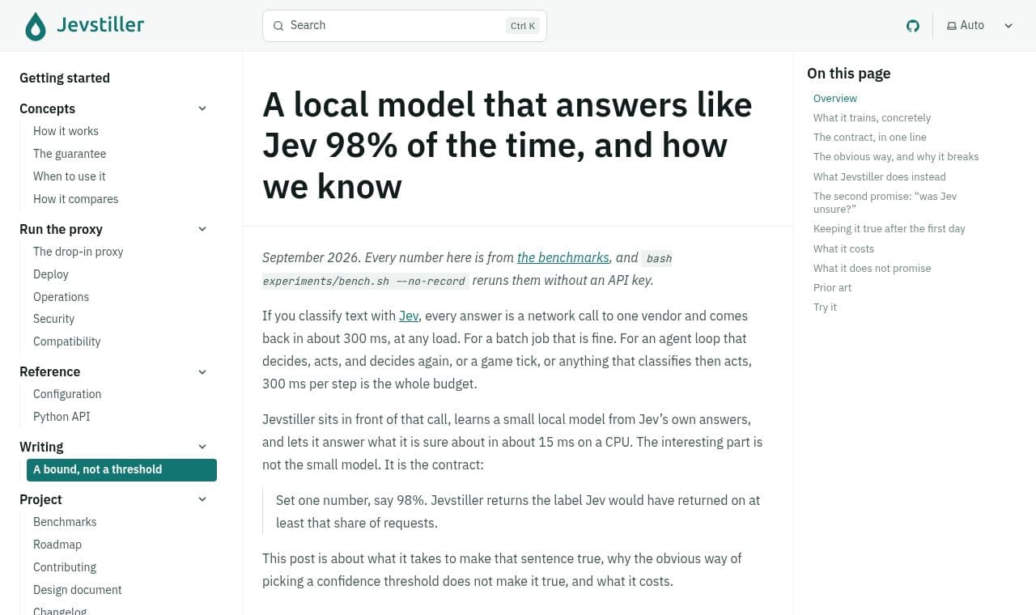
Task: Go to Contributing page
Action: (x=65, y=567)
